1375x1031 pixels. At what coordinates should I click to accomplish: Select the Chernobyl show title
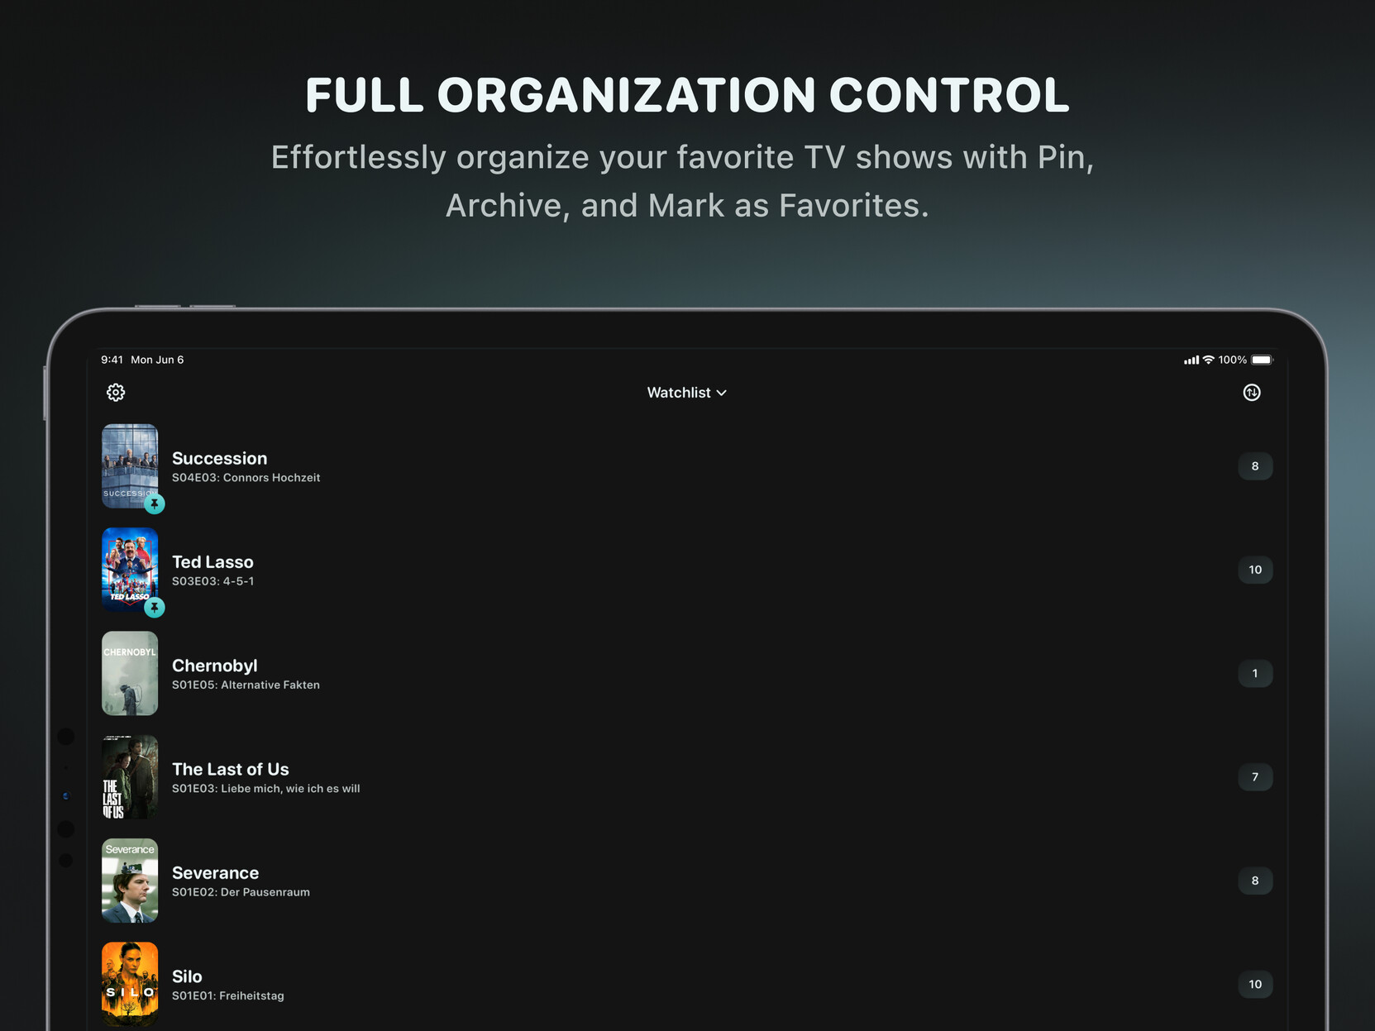click(214, 666)
